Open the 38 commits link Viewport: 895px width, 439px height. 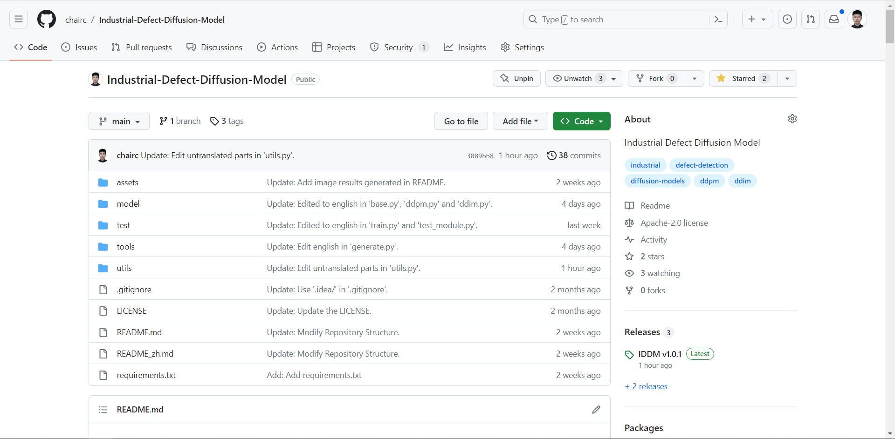click(574, 155)
